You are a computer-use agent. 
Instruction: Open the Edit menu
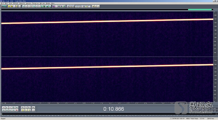[x=6, y=3]
